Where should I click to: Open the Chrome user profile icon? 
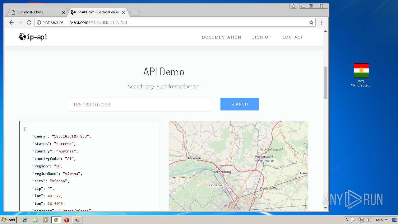293,6
